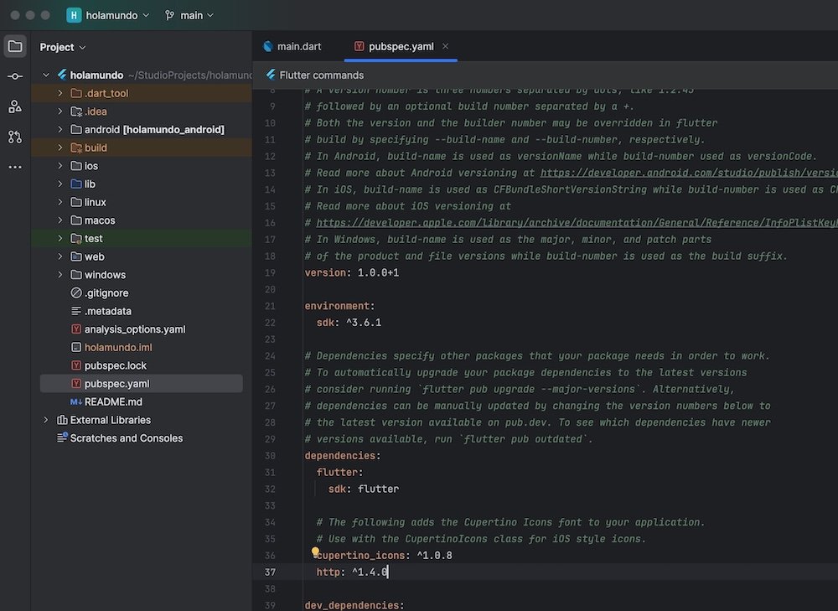Open the Project tool window folder icon

coord(15,46)
